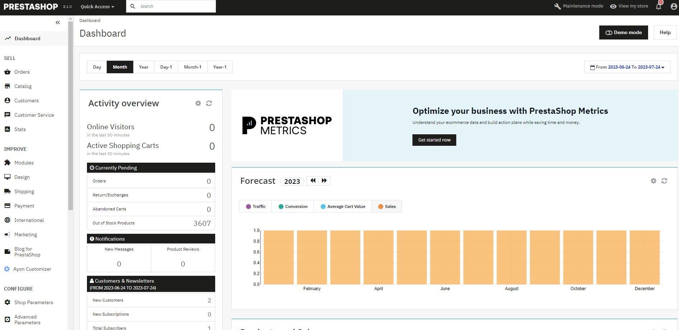This screenshot has width=679, height=330.
Task: Click the Traffic purple color dot
Action: click(x=248, y=206)
